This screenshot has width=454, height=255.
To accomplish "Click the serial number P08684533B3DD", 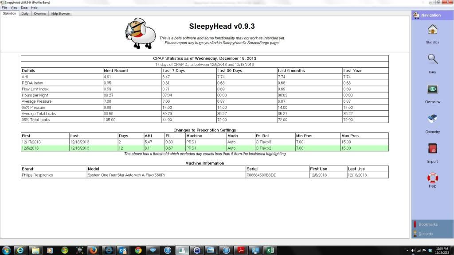I will point(261,175).
